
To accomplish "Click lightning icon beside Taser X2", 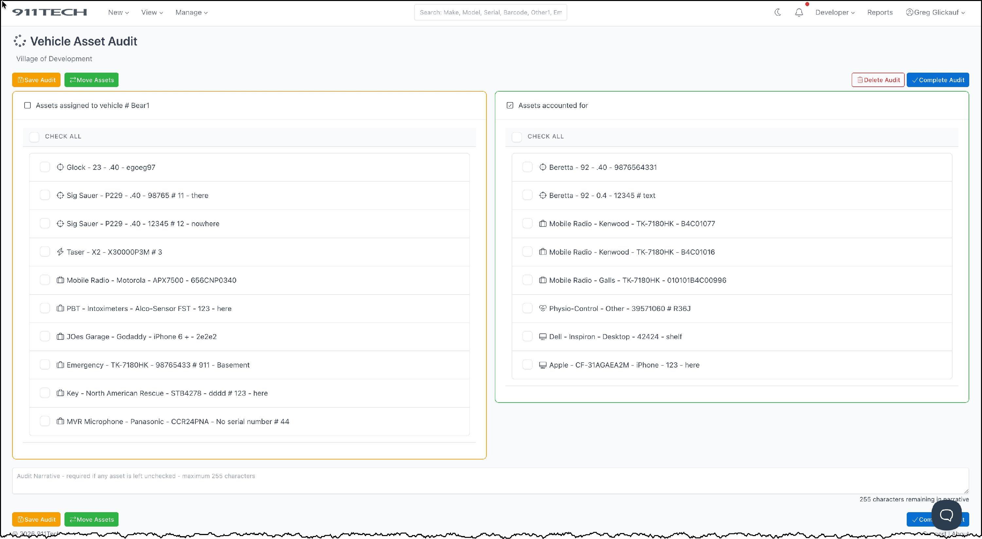I will (60, 252).
